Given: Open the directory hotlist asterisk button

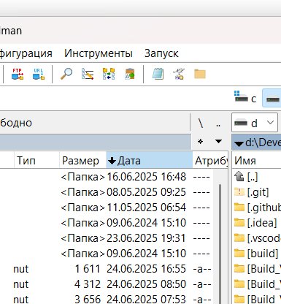Looking at the screenshot, I should 200,142.
